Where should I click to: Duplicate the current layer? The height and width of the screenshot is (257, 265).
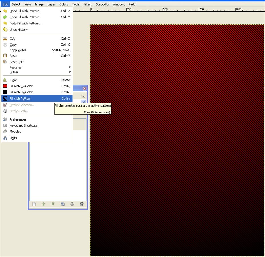pyautogui.click(x=63, y=204)
